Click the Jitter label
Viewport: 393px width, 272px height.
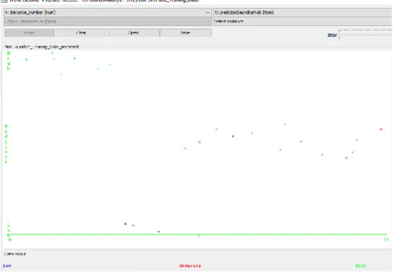332,35
